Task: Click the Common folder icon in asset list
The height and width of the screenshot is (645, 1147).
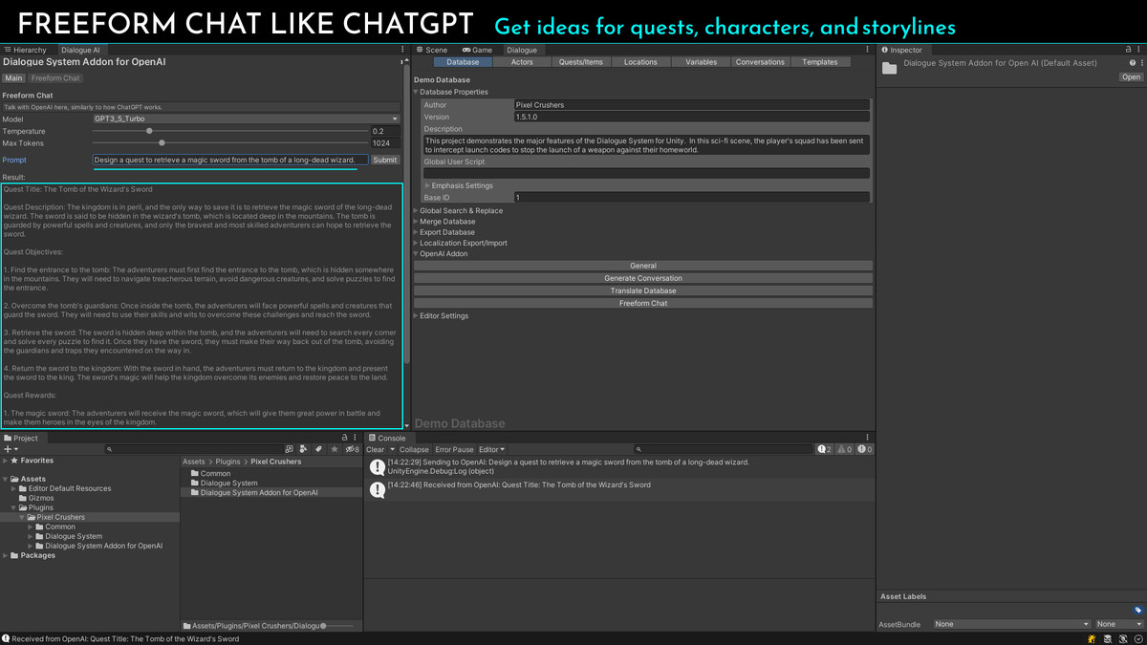Action: [x=195, y=473]
